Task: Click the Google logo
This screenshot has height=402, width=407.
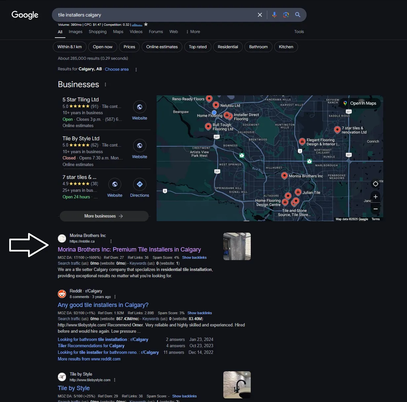Action: (24, 15)
